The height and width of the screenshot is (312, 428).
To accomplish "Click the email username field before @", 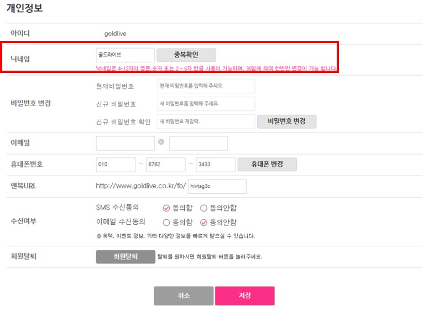I will tap(125, 144).
